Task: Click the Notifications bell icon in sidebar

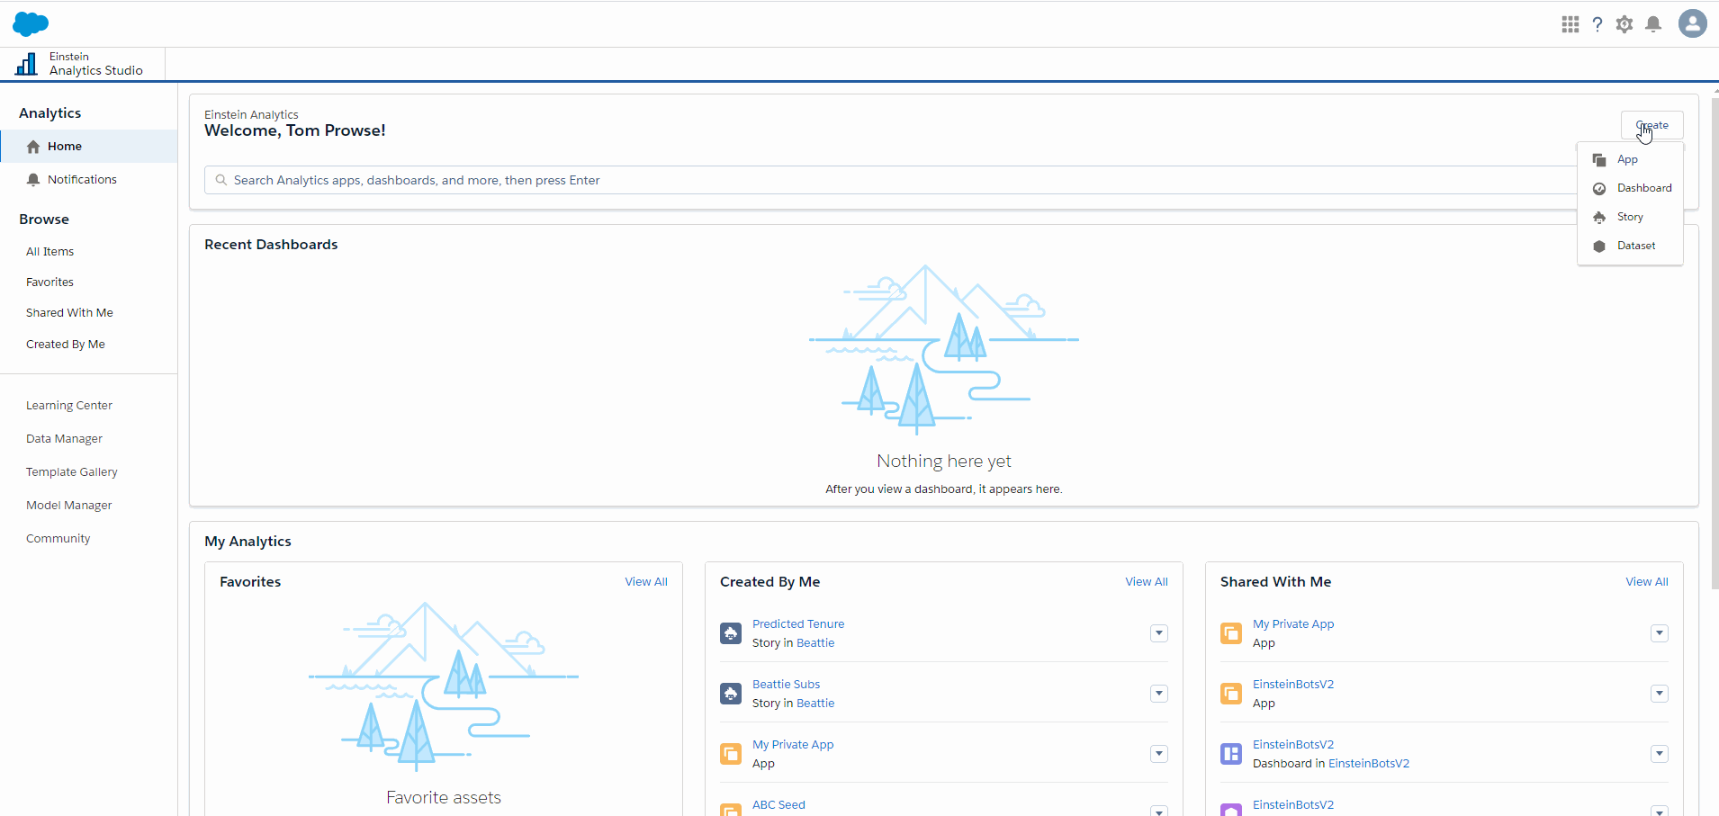Action: (x=33, y=180)
